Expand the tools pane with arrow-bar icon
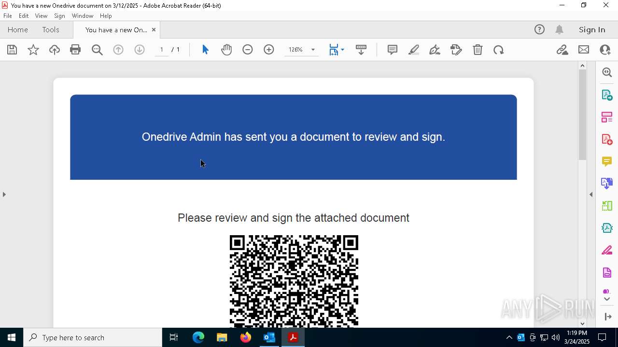618x347 pixels. 608,317
